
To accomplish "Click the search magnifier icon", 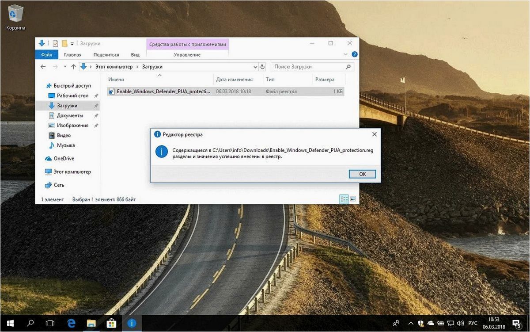I will point(348,67).
